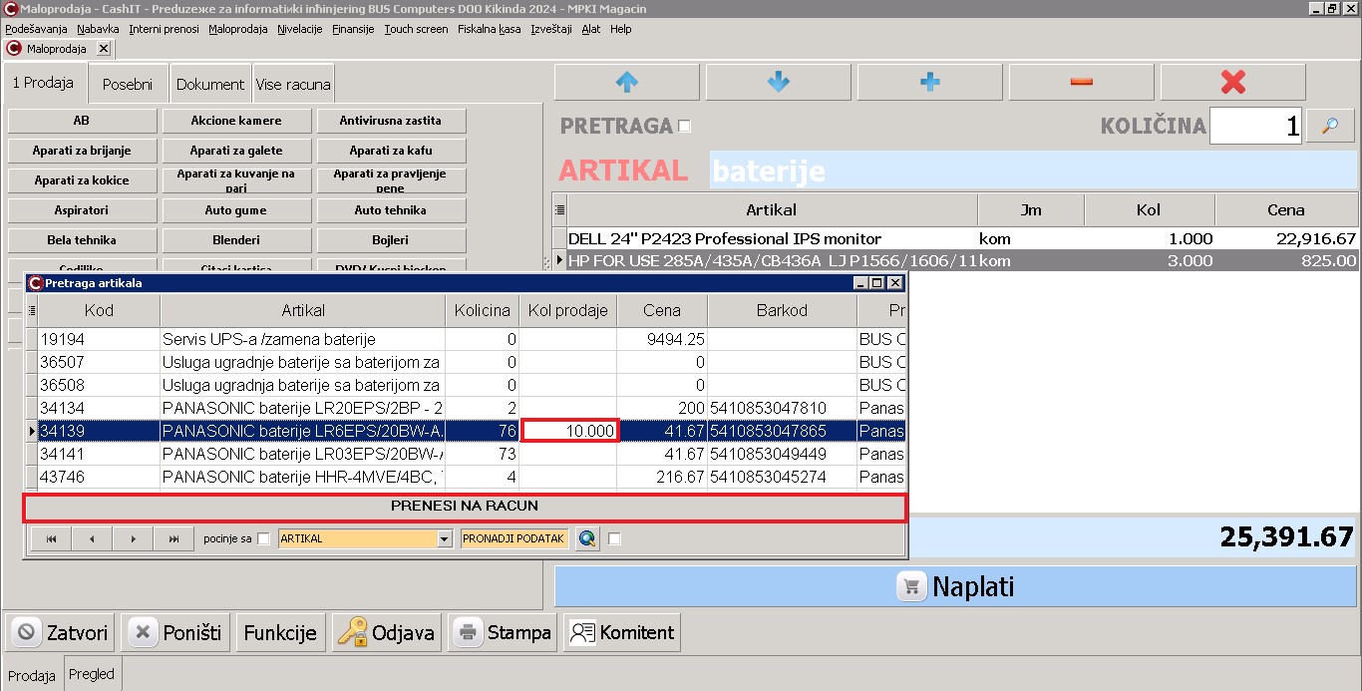Sort by Kolicina column header
This screenshot has height=691, width=1362.
(x=482, y=310)
